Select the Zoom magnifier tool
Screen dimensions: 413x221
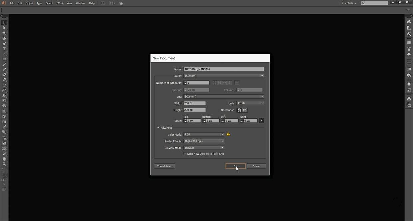pos(4,164)
